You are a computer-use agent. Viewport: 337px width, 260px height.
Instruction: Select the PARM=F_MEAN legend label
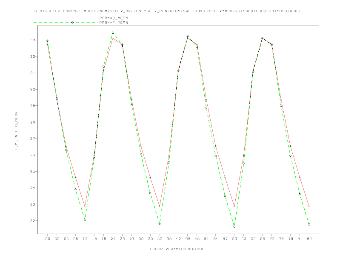coord(114,23)
